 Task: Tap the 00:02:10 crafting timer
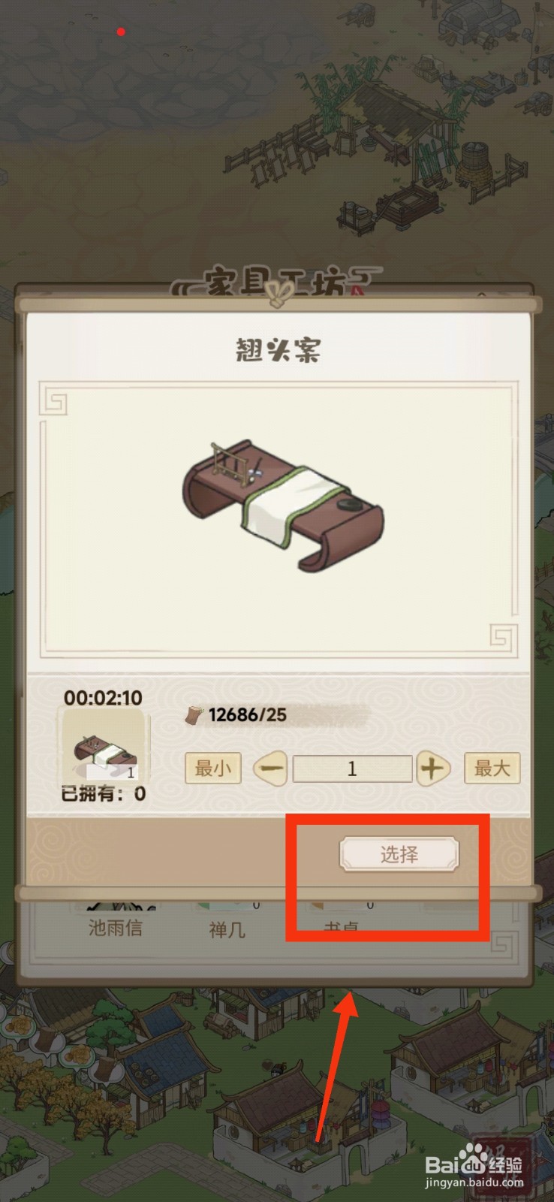(103, 698)
